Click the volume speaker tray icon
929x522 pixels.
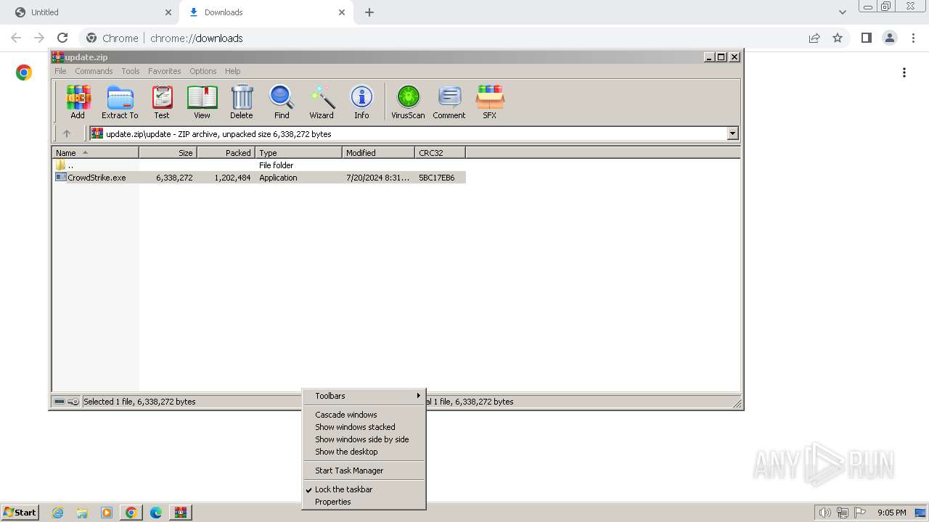[824, 513]
